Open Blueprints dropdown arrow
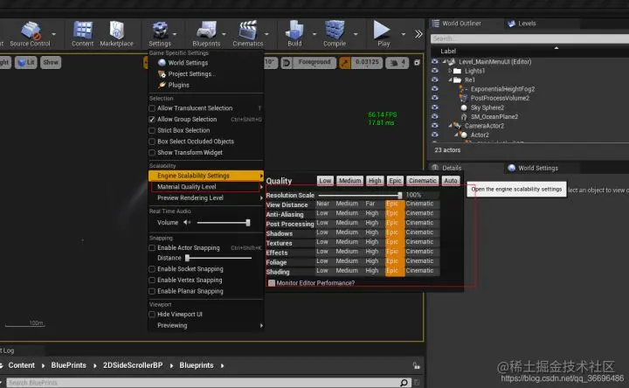This screenshot has width=629, height=388. (x=224, y=34)
